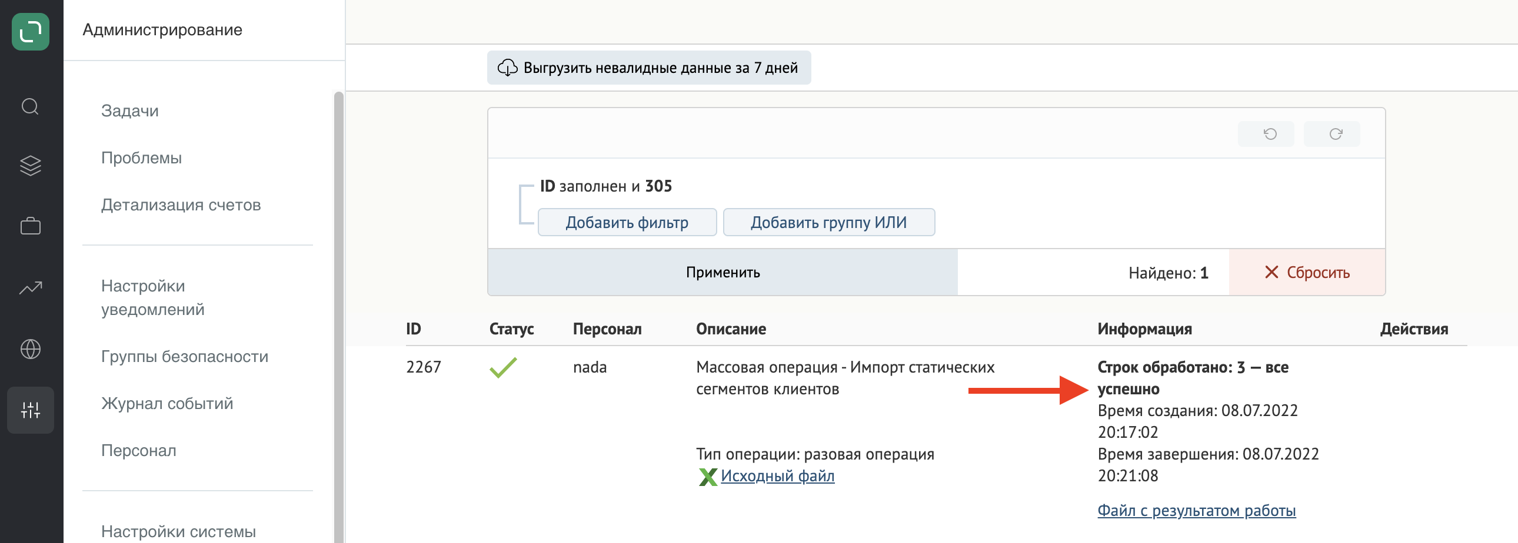Screen dimensions: 1518x543
Task: Open Проблемы menu item
Action: [141, 157]
